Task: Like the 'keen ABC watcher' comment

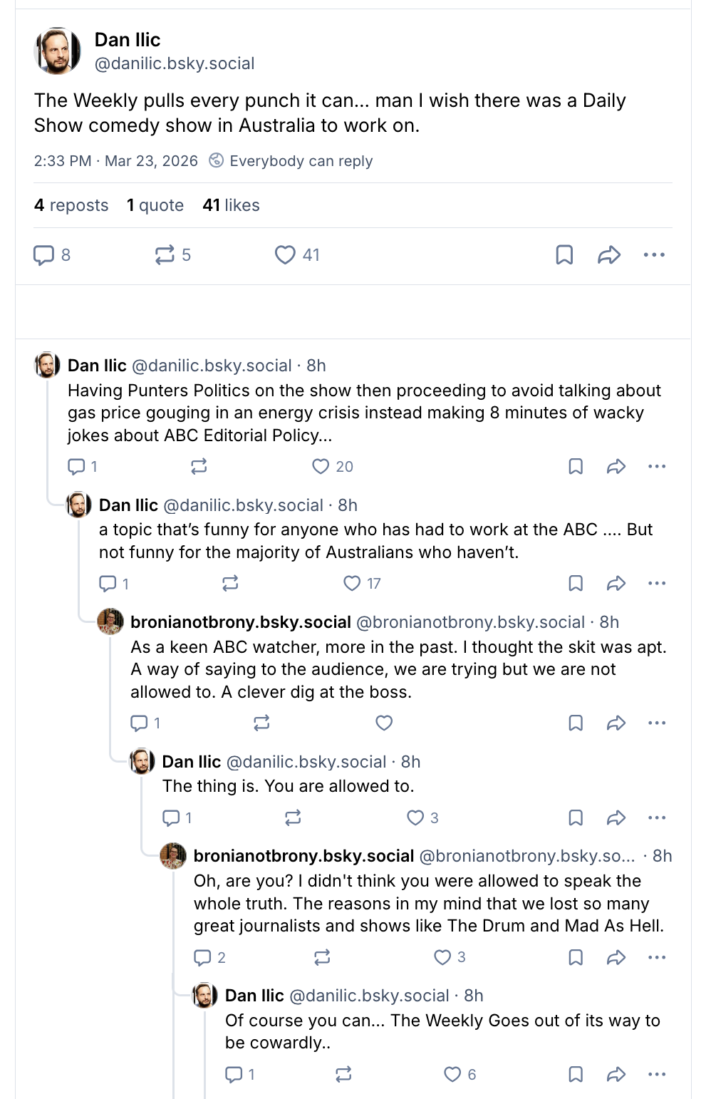Action: (x=384, y=723)
